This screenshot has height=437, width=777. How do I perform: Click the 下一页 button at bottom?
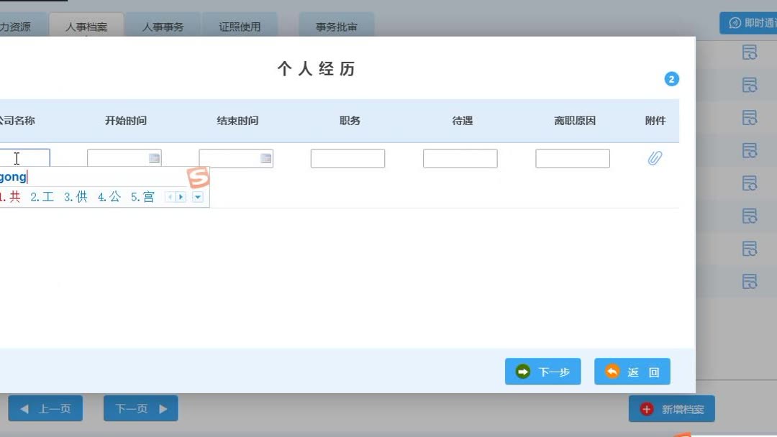pos(140,408)
